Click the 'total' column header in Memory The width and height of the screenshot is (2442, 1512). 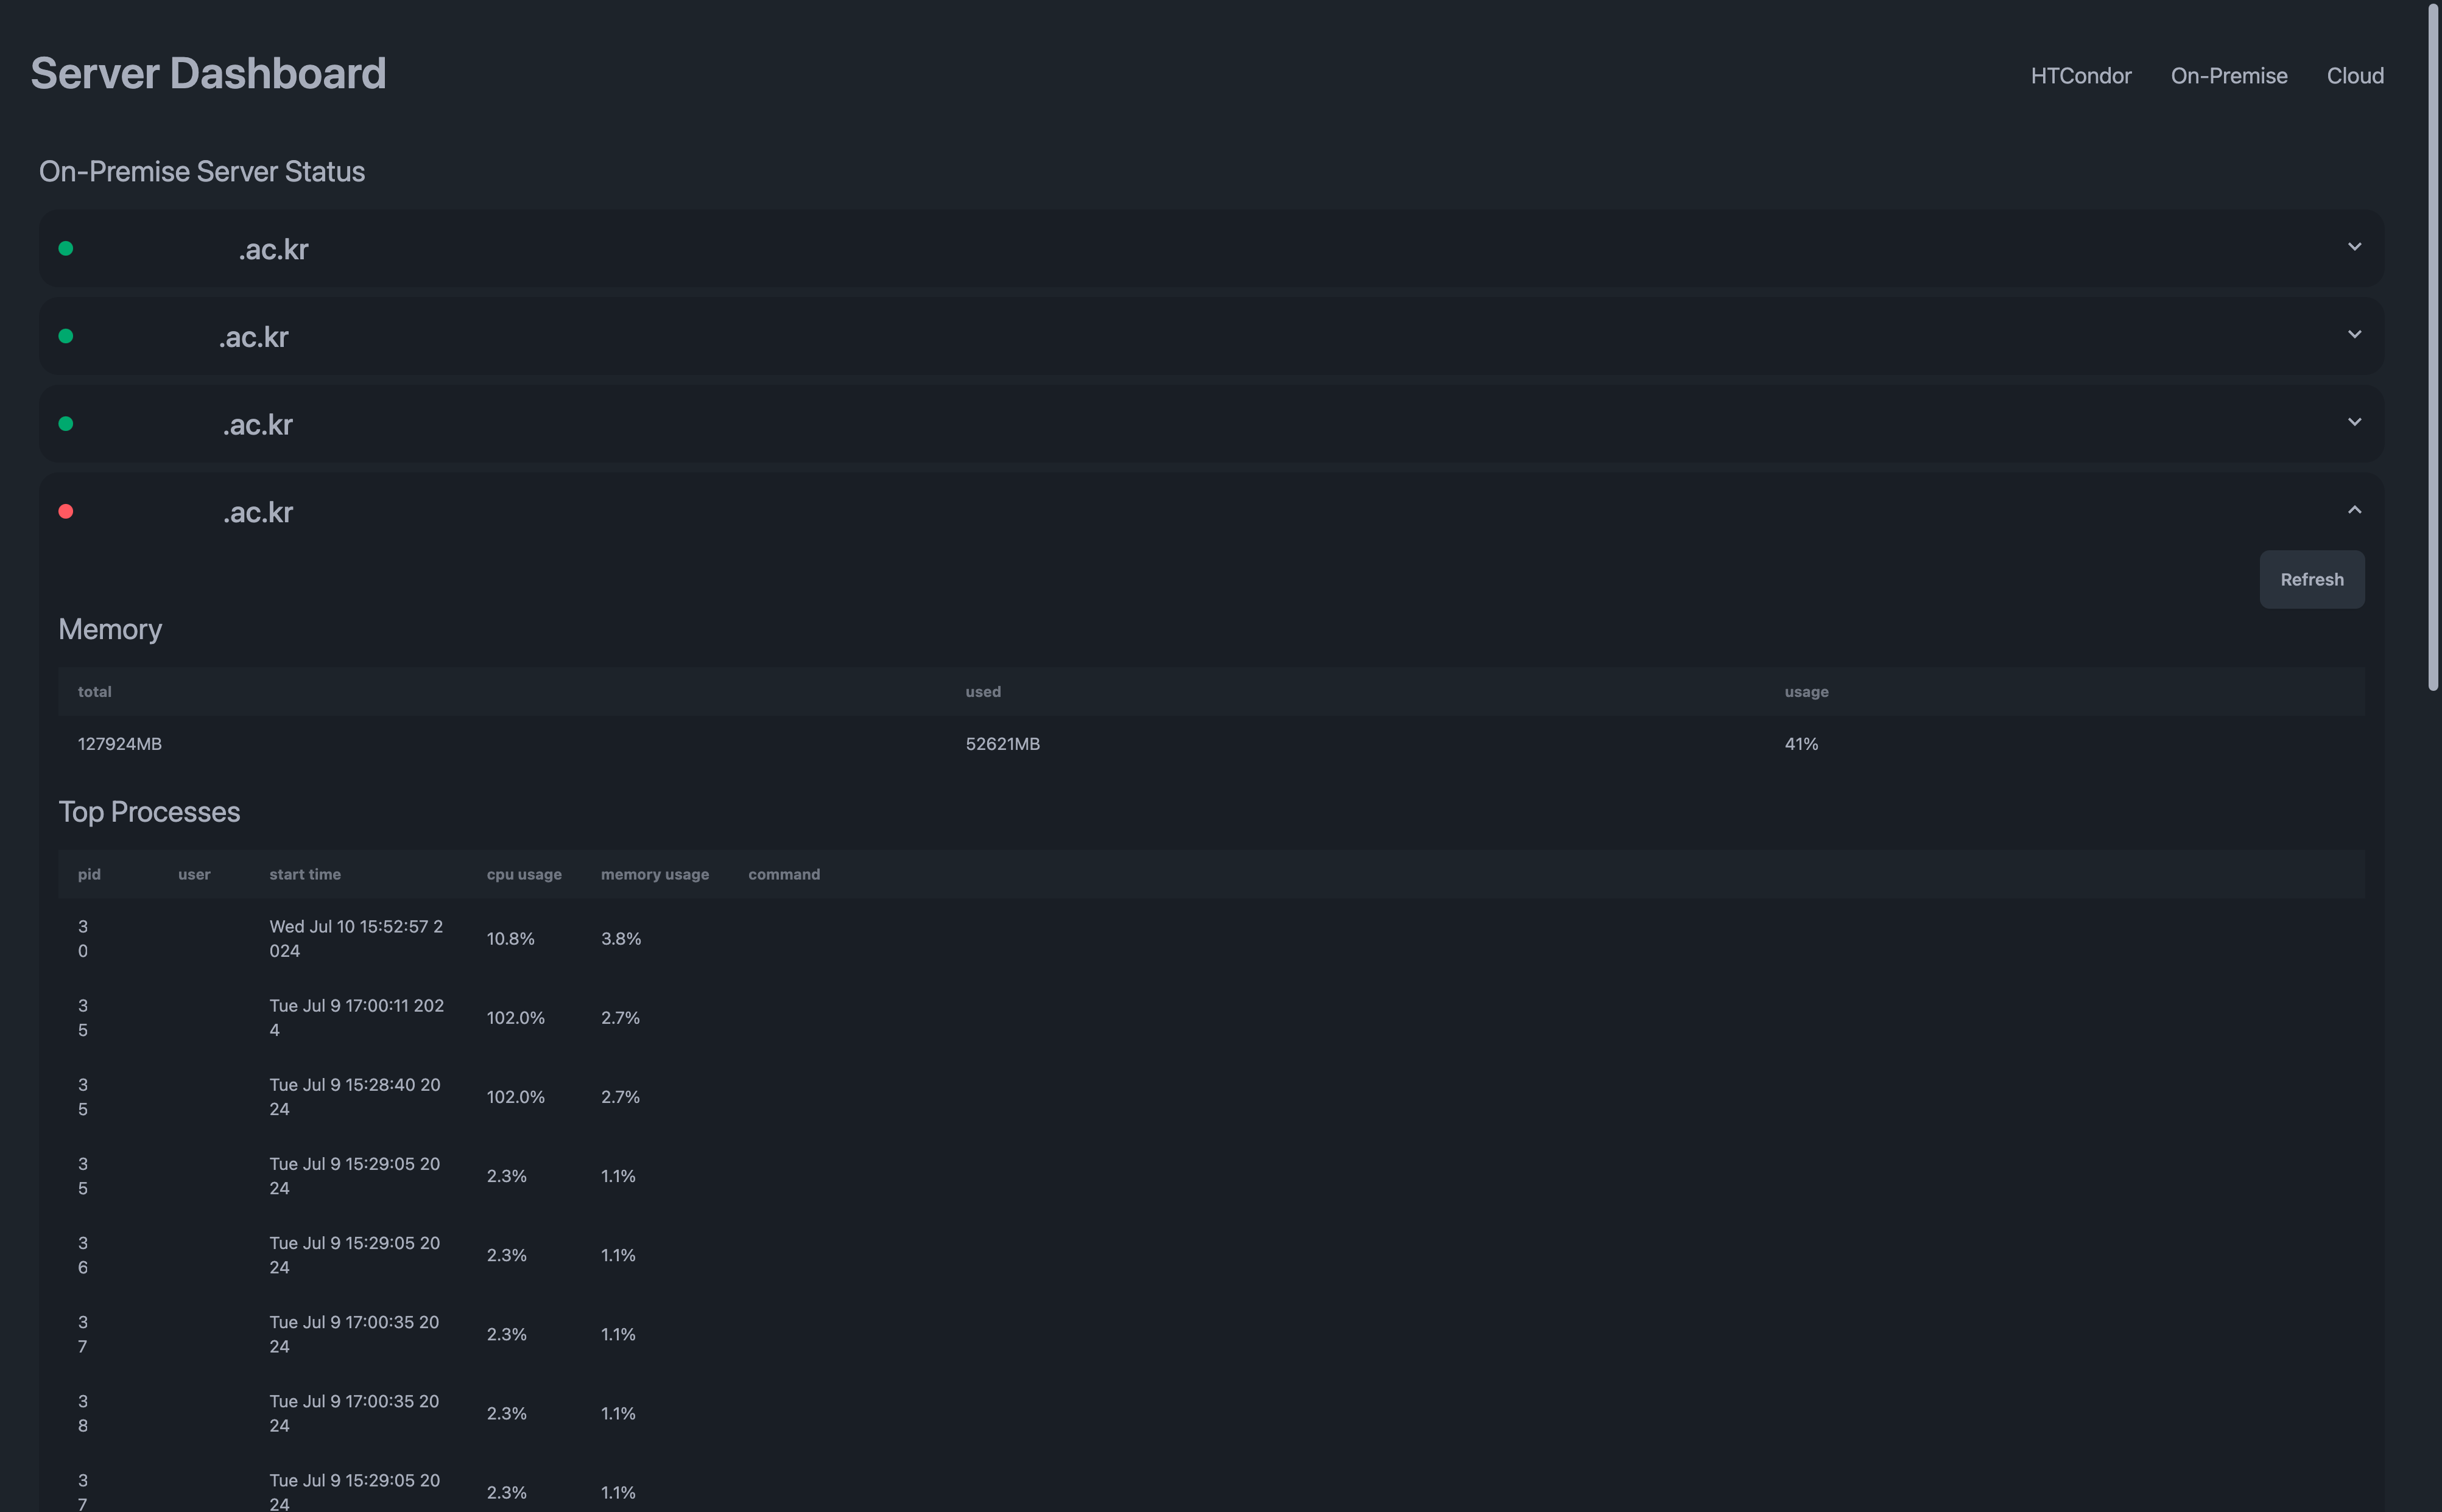(95, 692)
